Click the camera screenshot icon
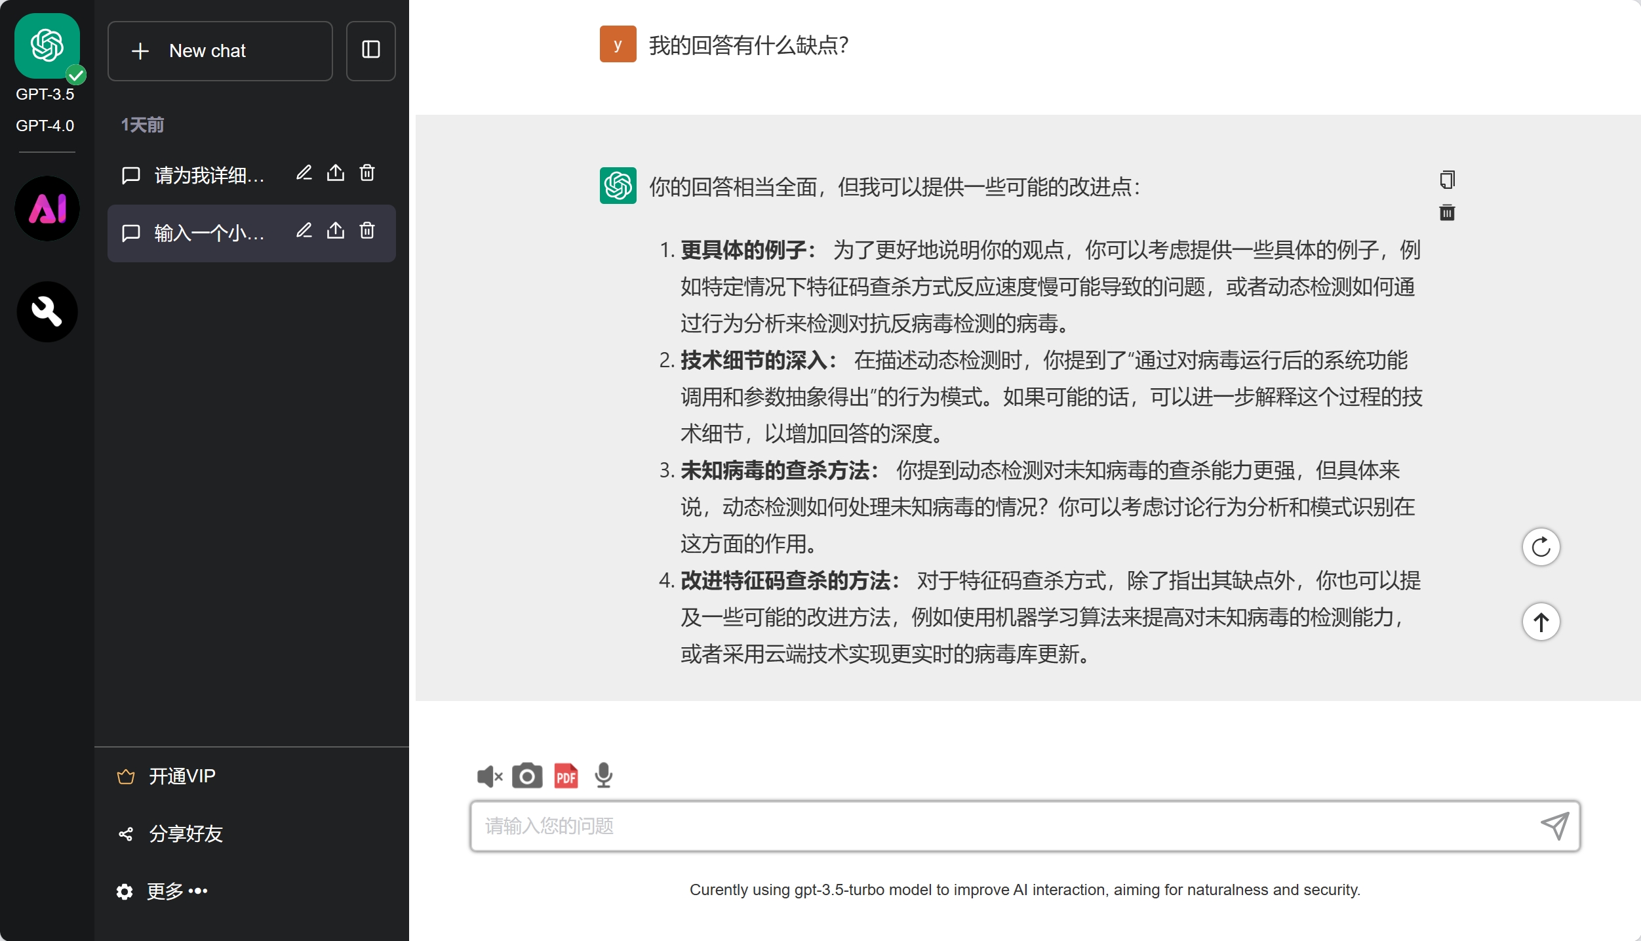1641x941 pixels. click(x=526, y=776)
